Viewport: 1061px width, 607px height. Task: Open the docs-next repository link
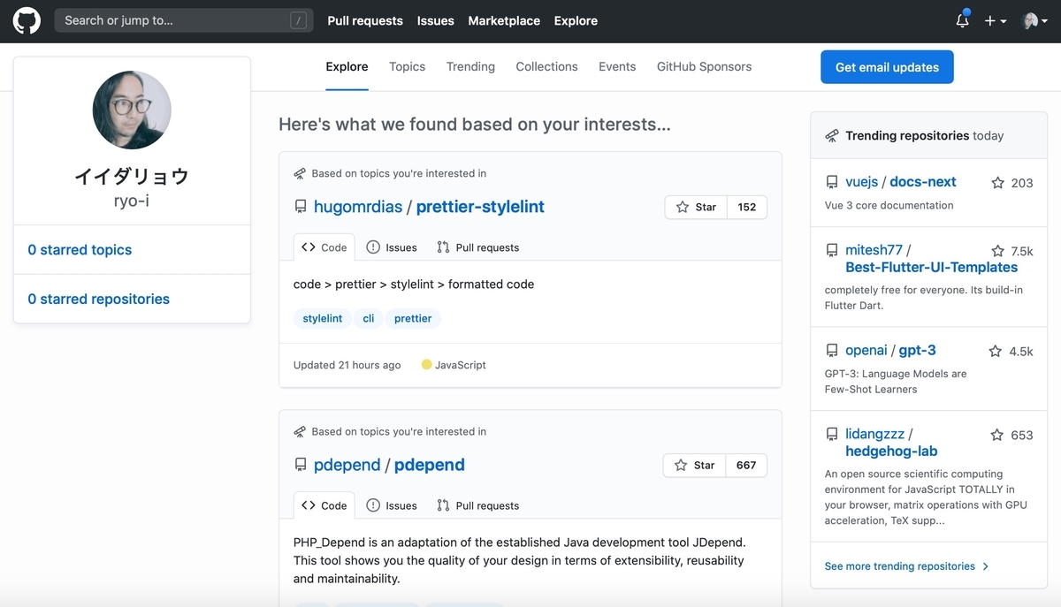923,182
